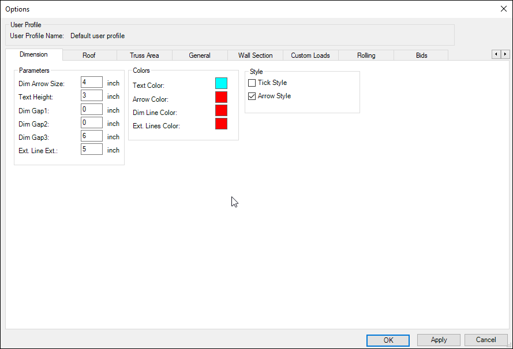Switch to the Rolling tab
Viewport: 513px width, 349px height.
[366, 55]
